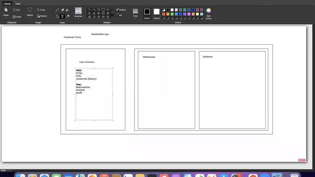Choose the rectangle shape
This screenshot has width=315, height=177.
98,9
